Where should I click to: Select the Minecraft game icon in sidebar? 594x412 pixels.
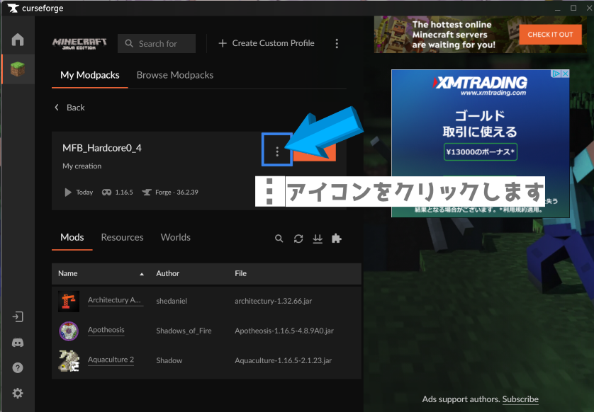tap(18, 69)
